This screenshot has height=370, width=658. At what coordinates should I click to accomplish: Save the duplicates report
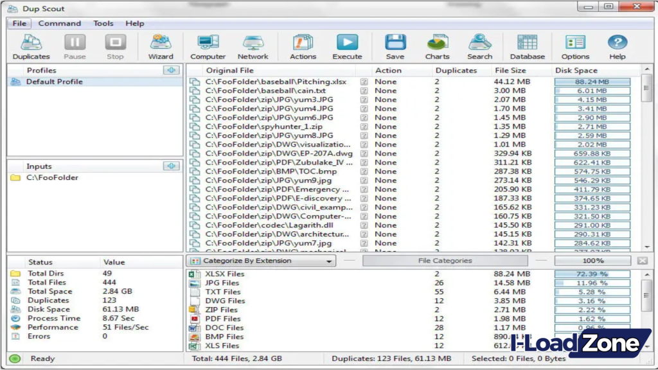(x=395, y=46)
